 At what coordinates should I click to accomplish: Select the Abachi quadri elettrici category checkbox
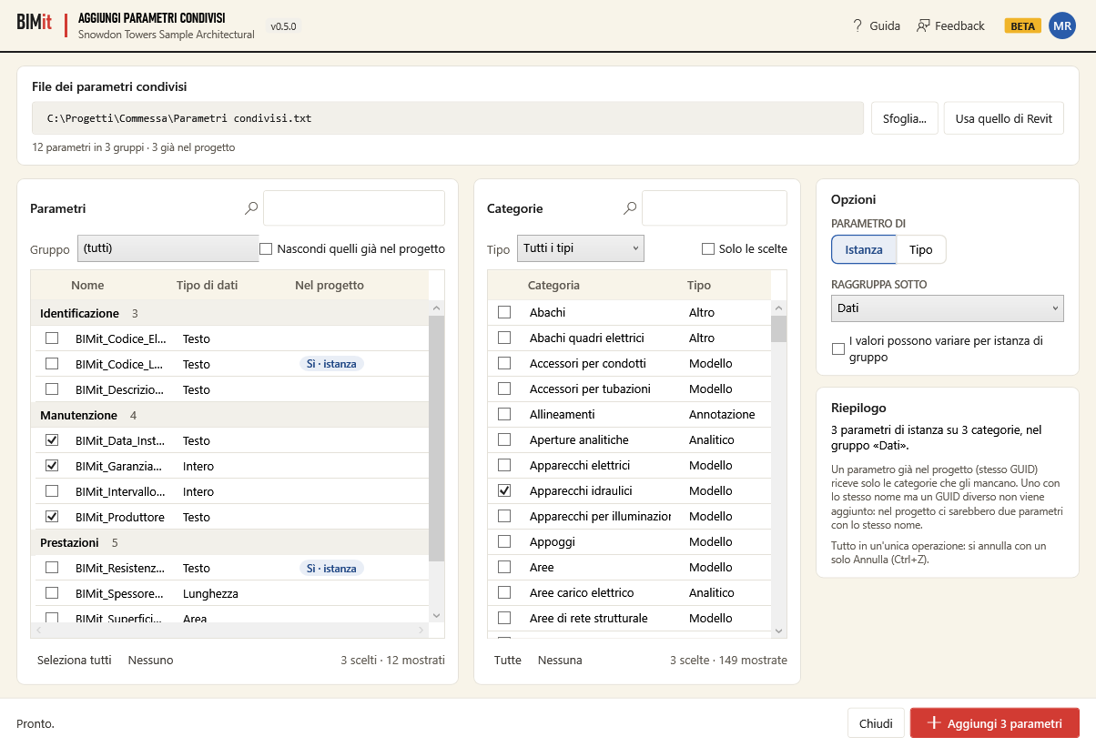tap(504, 338)
